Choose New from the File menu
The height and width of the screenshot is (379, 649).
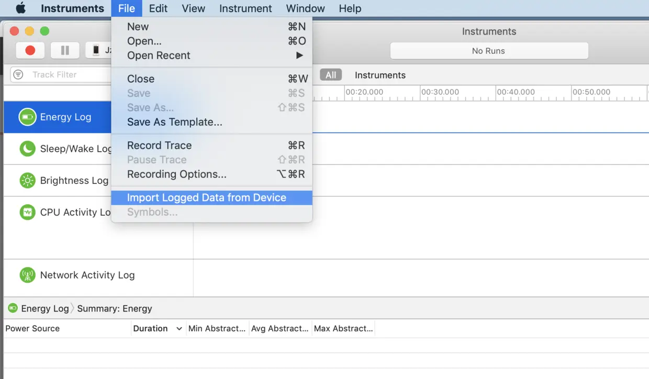211,27
